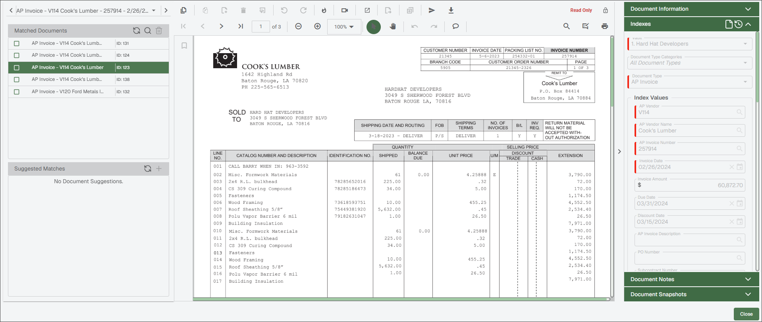
Task: Open the 100% zoom level dropdown
Action: [x=344, y=27]
